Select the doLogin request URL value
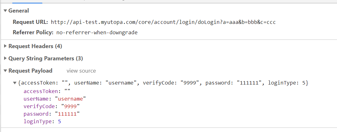Viewport: 337px width, 132px height. click(x=163, y=22)
